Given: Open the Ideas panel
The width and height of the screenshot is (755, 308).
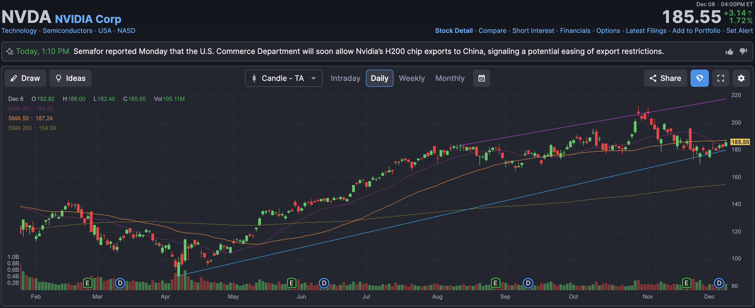Looking at the screenshot, I should (70, 78).
